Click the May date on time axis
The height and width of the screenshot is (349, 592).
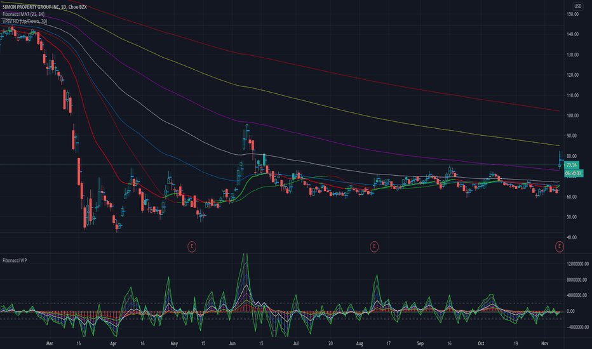174,344
